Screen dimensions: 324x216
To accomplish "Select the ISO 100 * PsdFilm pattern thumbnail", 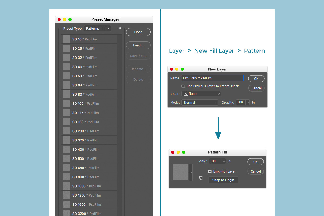I will (x=66, y=103).
